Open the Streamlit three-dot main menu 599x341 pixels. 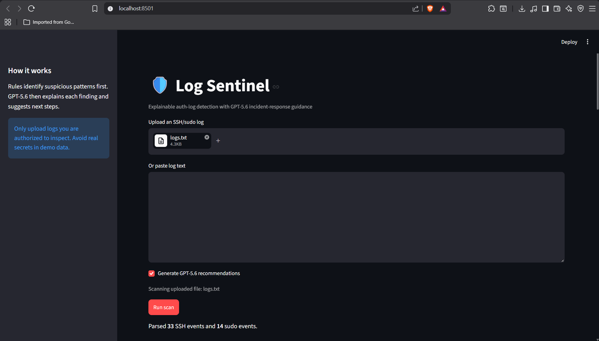587,42
